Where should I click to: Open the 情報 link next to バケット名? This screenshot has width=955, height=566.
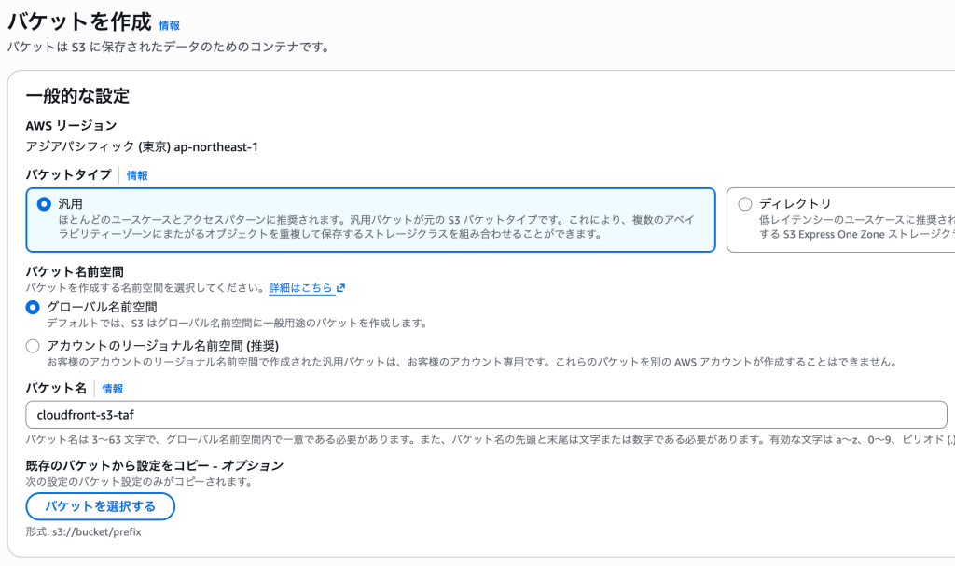click(x=113, y=389)
